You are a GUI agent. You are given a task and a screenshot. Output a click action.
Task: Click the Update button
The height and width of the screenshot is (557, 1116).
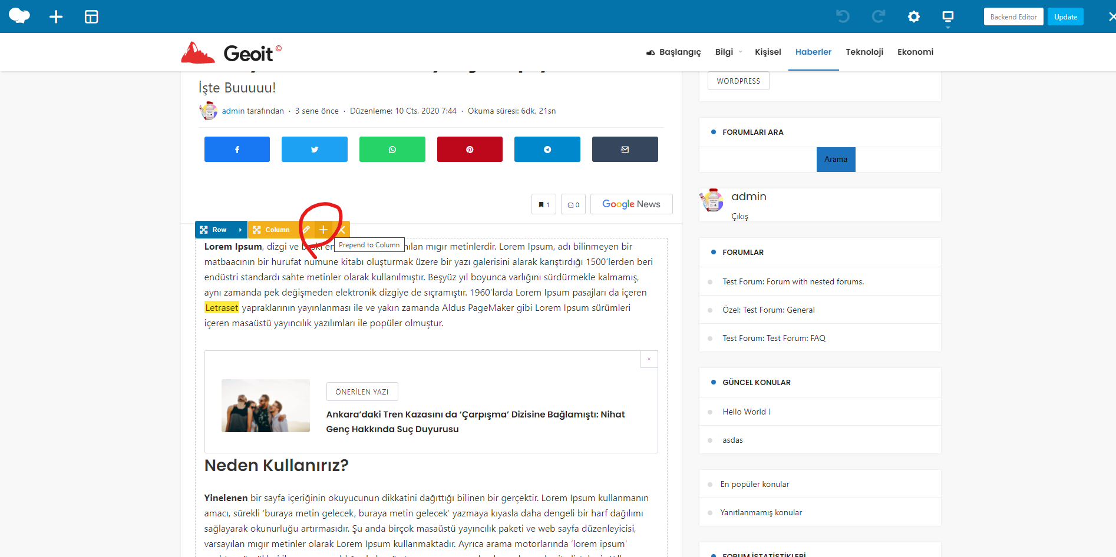coord(1065,16)
